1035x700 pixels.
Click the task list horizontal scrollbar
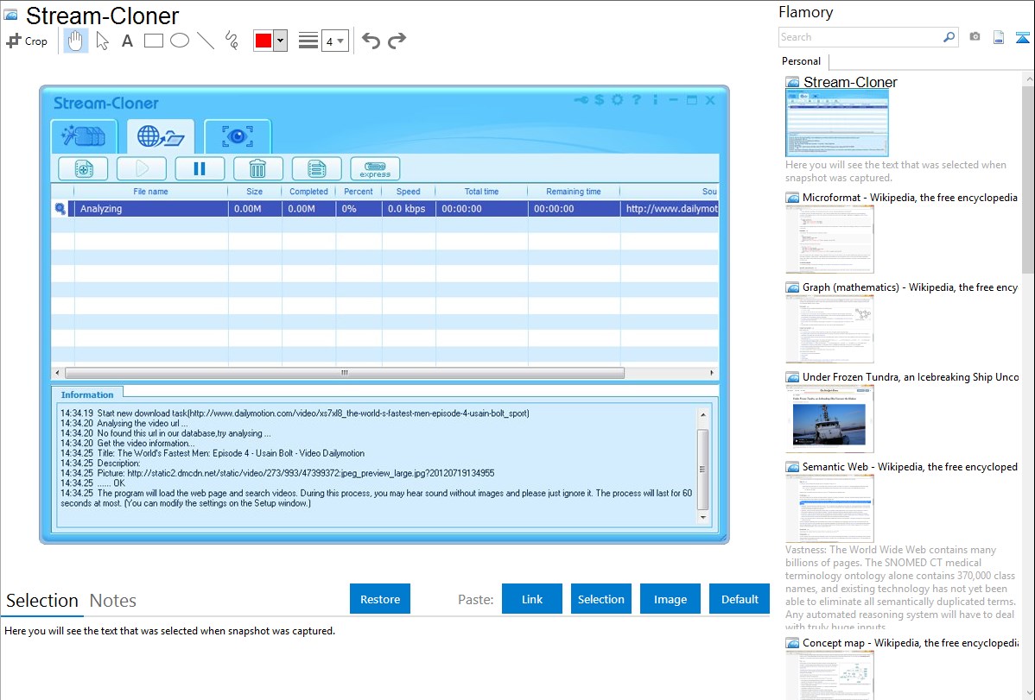[345, 373]
